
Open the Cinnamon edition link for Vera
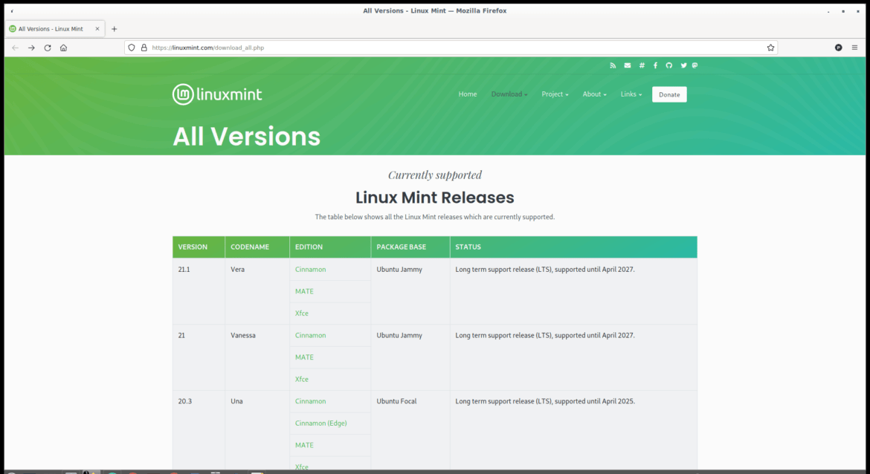310,269
